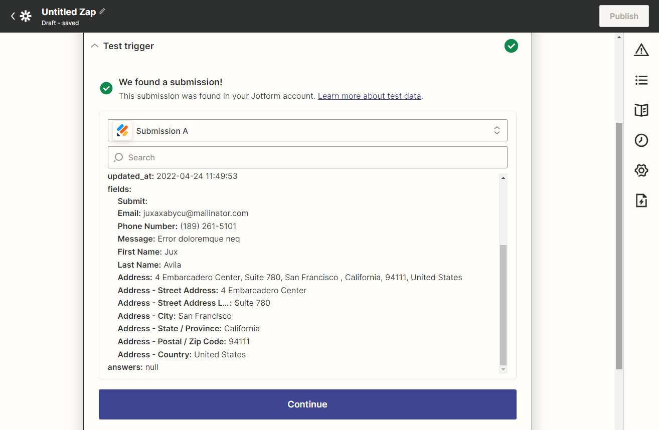Collapse the Test trigger section
Screen dimensions: 659x430
pyautogui.click(x=95, y=46)
